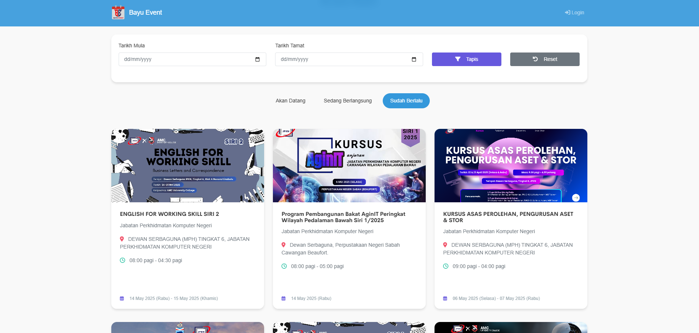Open ENGLISH FOR WORKING SKILL SIRI 2 title

click(x=169, y=214)
